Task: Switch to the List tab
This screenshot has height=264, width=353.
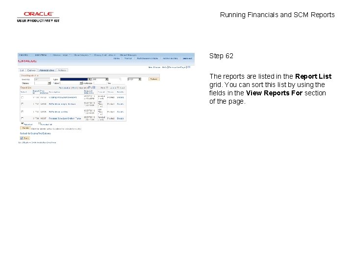Action: coord(22,70)
